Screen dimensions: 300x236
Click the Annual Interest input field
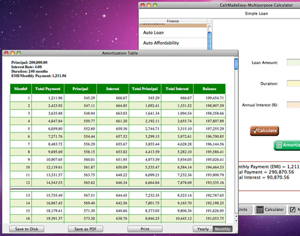tap(294, 105)
